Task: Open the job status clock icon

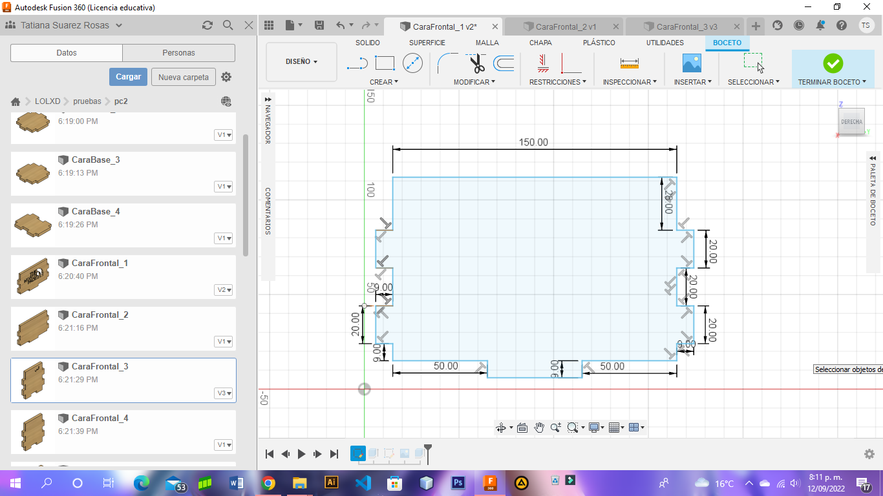Action: 799,25
